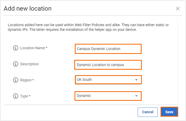Close the Add new location dialog
The width and height of the screenshot is (186, 121).
(178, 9)
